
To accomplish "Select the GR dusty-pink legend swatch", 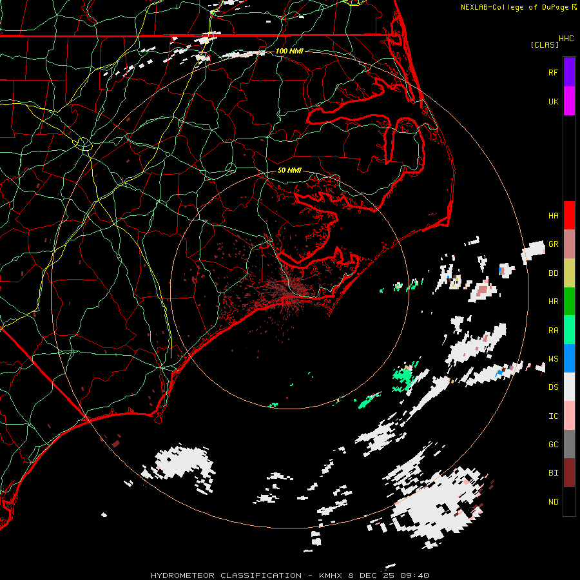I will pos(569,244).
